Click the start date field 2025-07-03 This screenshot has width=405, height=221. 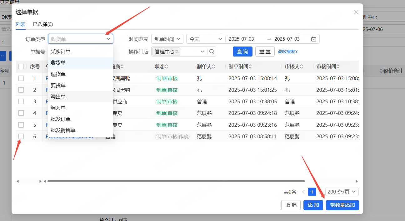(x=241, y=39)
